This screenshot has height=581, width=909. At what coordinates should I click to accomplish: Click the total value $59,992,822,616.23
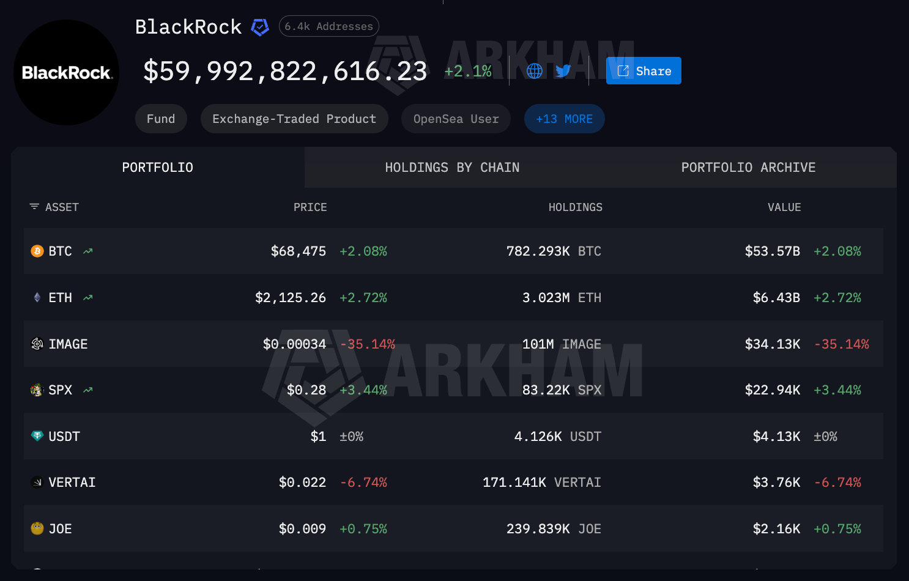click(x=285, y=71)
